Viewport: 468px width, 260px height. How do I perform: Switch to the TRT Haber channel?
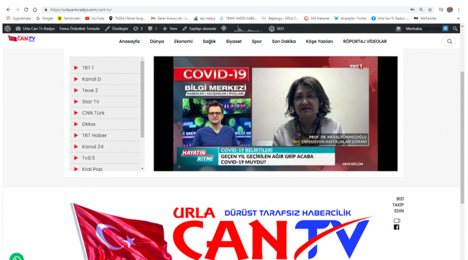click(x=94, y=135)
